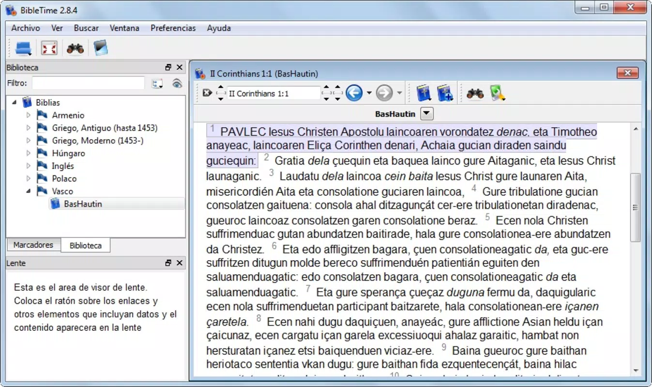Open the Bookshelf Manager icon
652x387 pixels.
click(x=101, y=47)
